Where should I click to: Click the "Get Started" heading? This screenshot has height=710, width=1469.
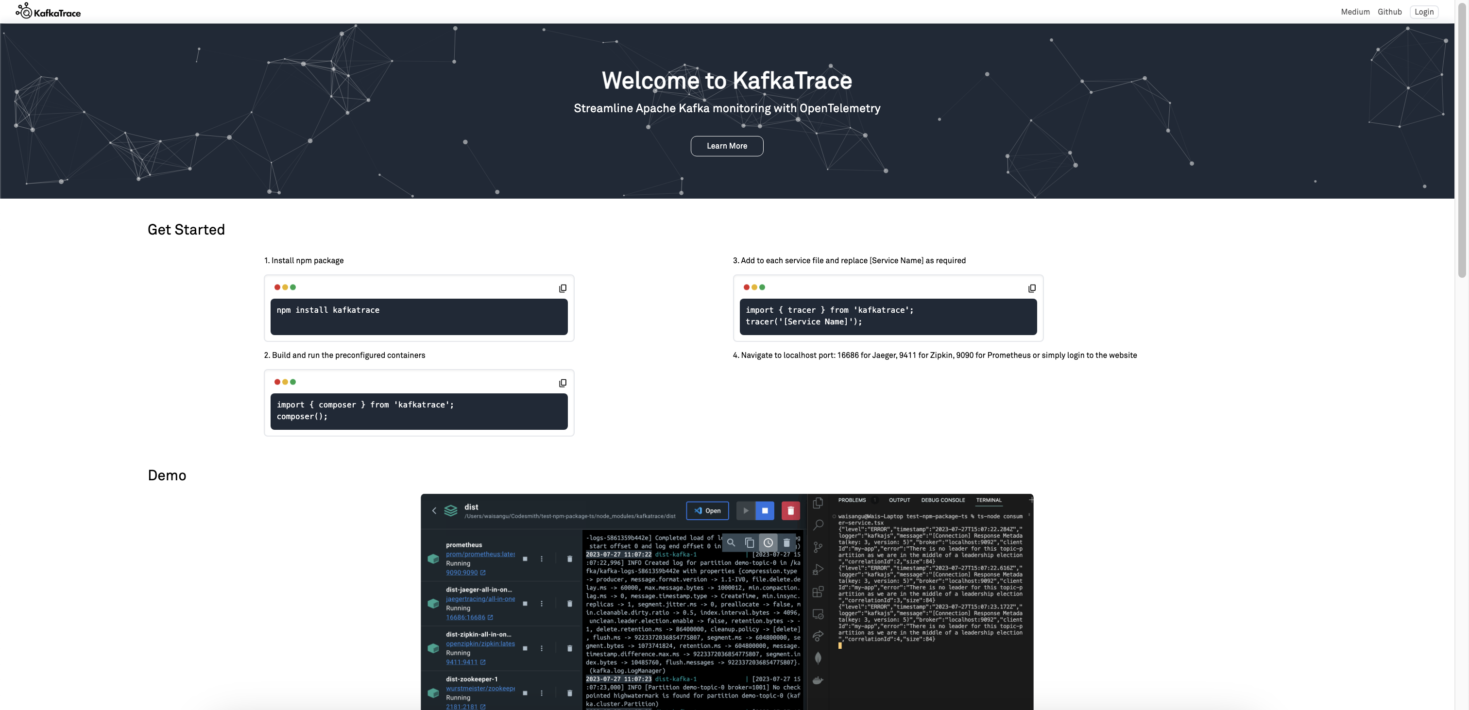coord(186,230)
